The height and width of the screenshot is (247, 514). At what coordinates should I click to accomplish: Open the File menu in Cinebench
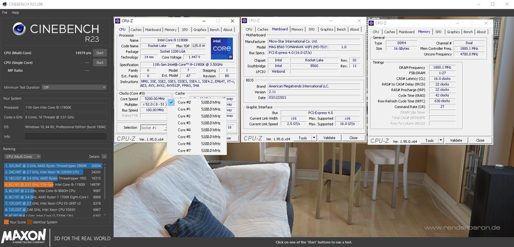click(5, 12)
